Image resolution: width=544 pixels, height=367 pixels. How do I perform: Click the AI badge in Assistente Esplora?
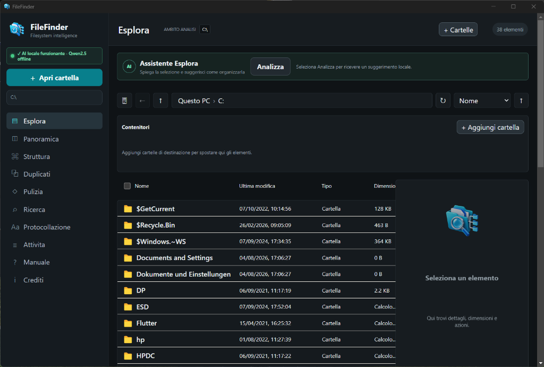click(129, 66)
